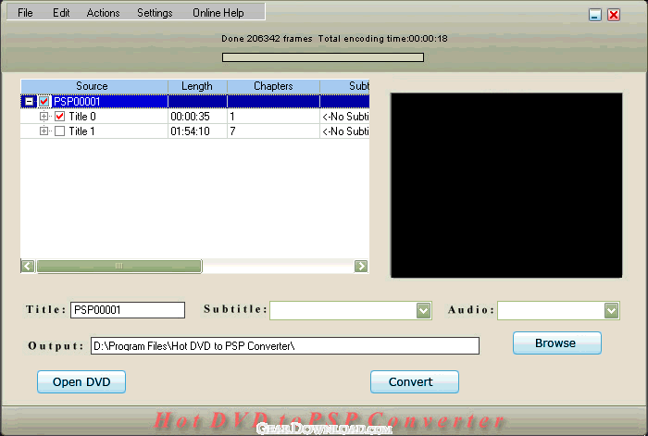Open the Subtitle dropdown

423,310
